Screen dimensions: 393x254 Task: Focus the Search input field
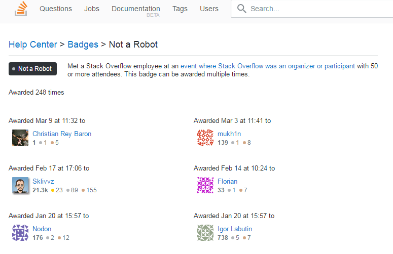coord(314,9)
